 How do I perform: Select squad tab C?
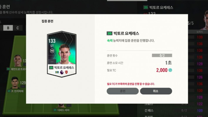18,28
